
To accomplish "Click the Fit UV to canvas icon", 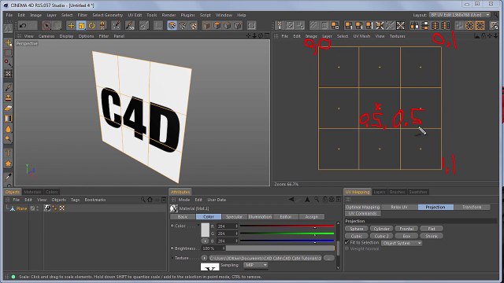I will (400, 26).
